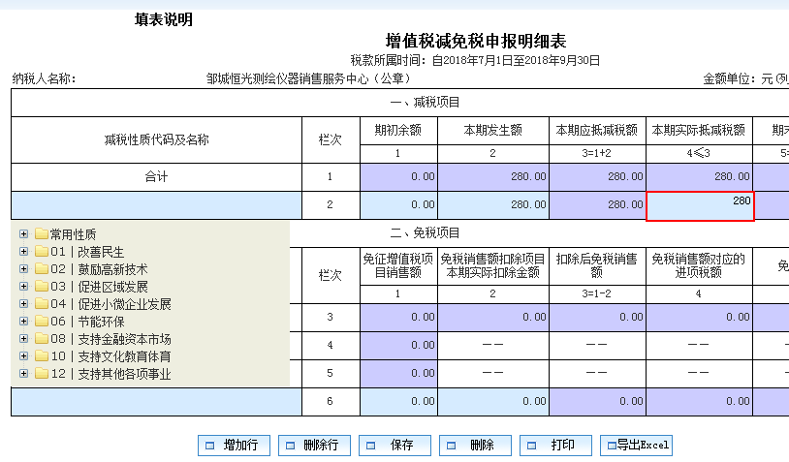Click row 2 减税性质代码及名称 blank field
This screenshot has width=789, height=462.
click(156, 205)
